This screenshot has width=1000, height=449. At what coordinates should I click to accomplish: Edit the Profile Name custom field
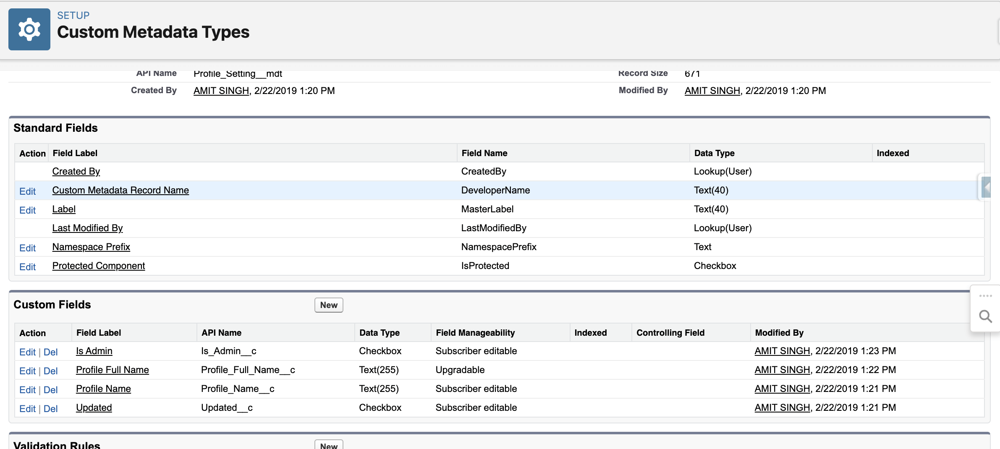point(27,390)
